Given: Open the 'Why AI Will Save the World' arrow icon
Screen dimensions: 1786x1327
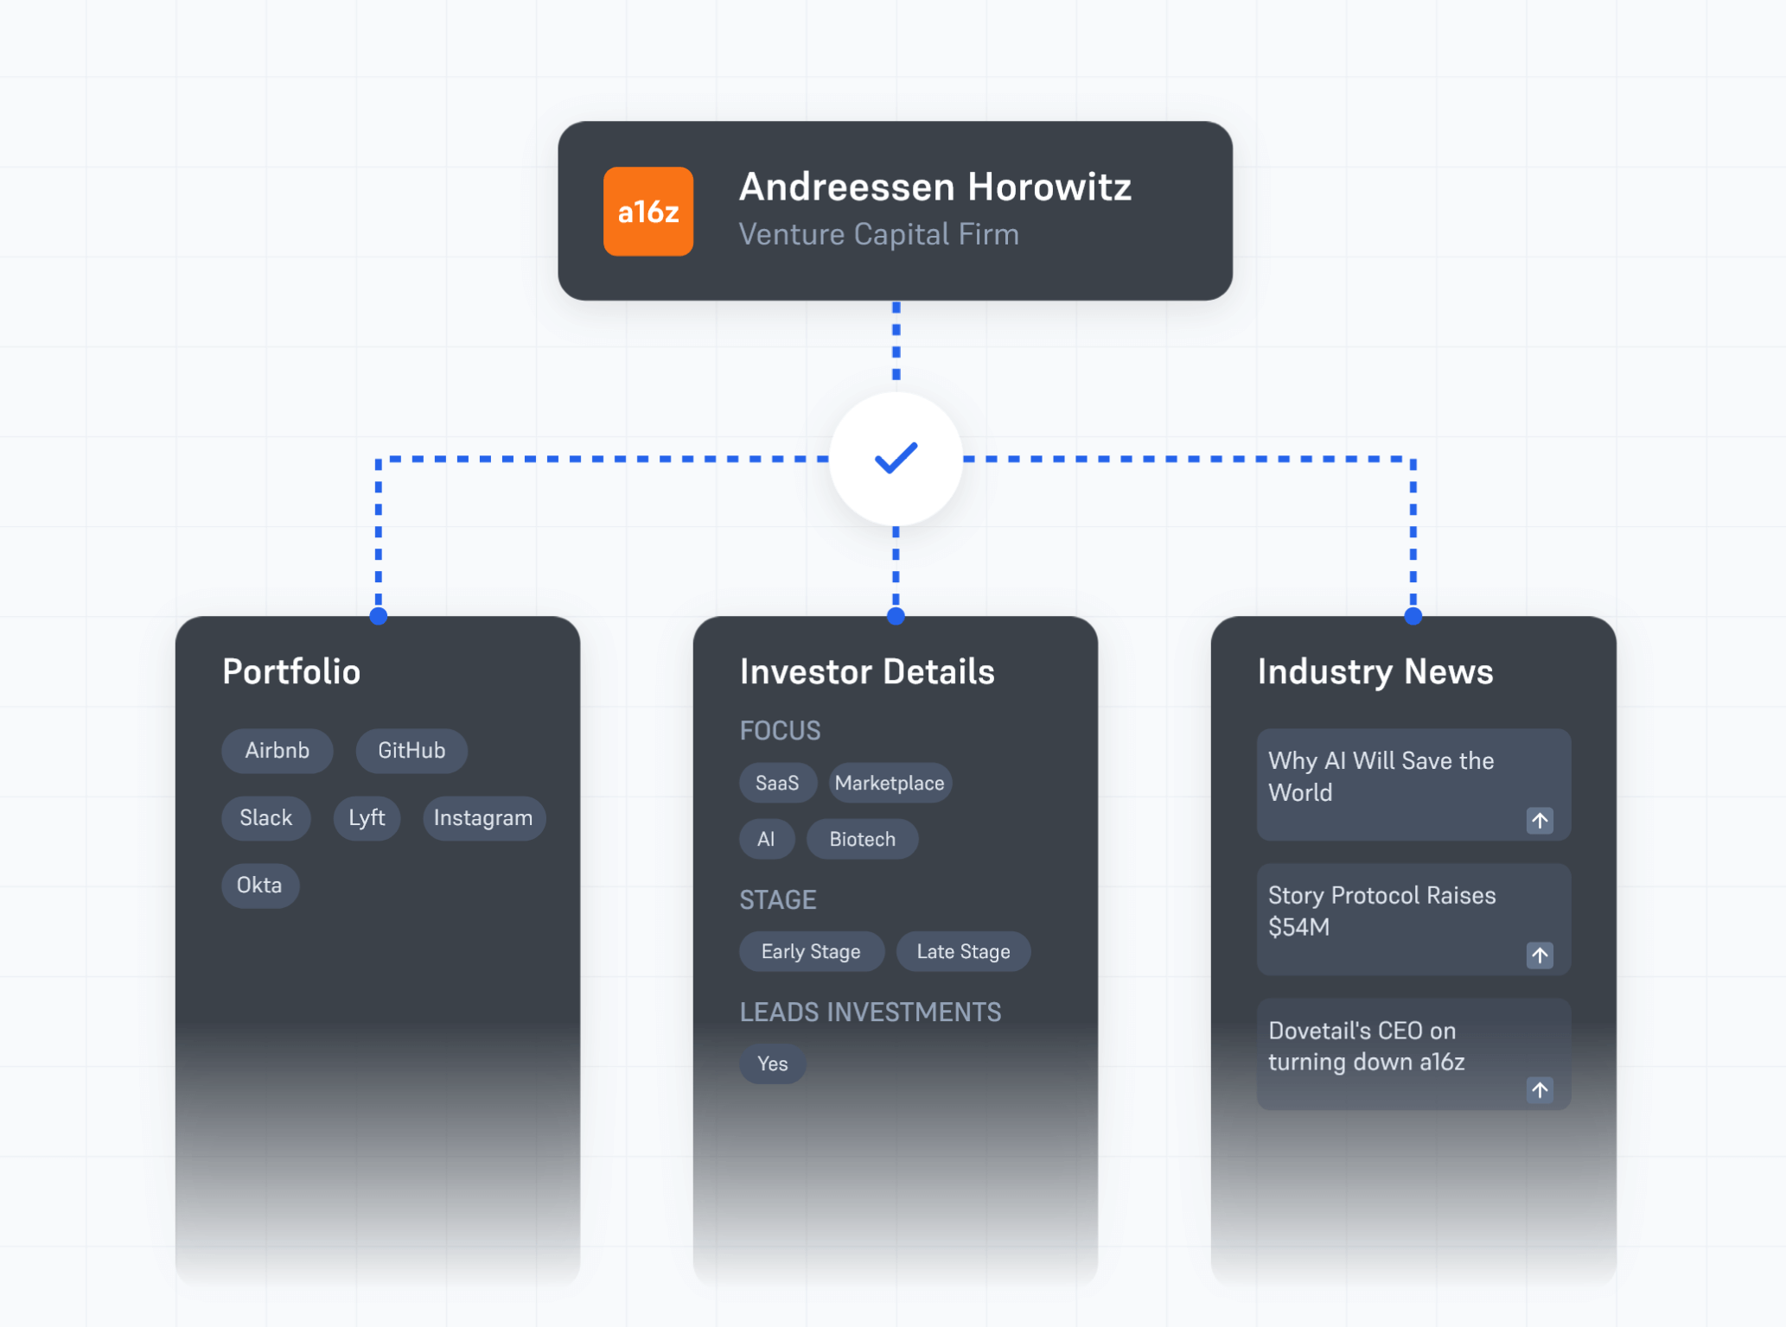Looking at the screenshot, I should point(1540,821).
